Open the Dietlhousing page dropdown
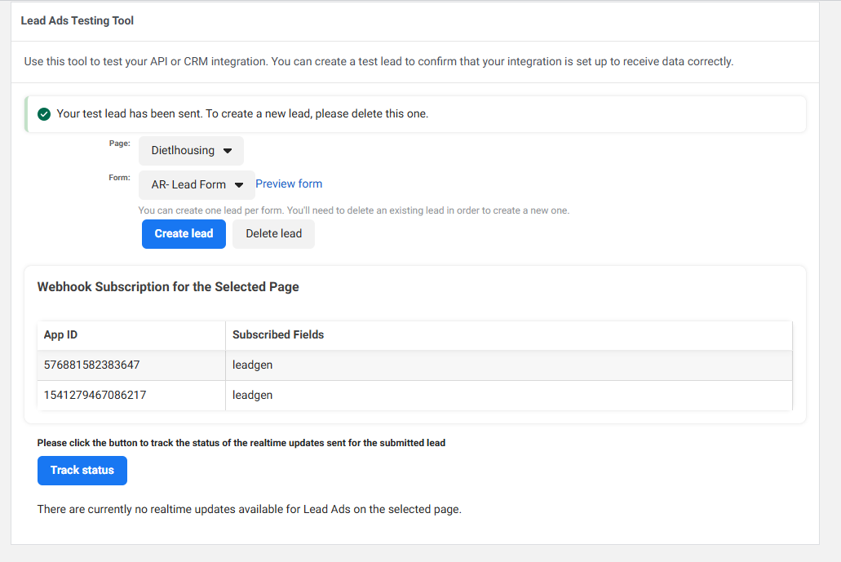The width and height of the screenshot is (841, 562). [x=191, y=151]
